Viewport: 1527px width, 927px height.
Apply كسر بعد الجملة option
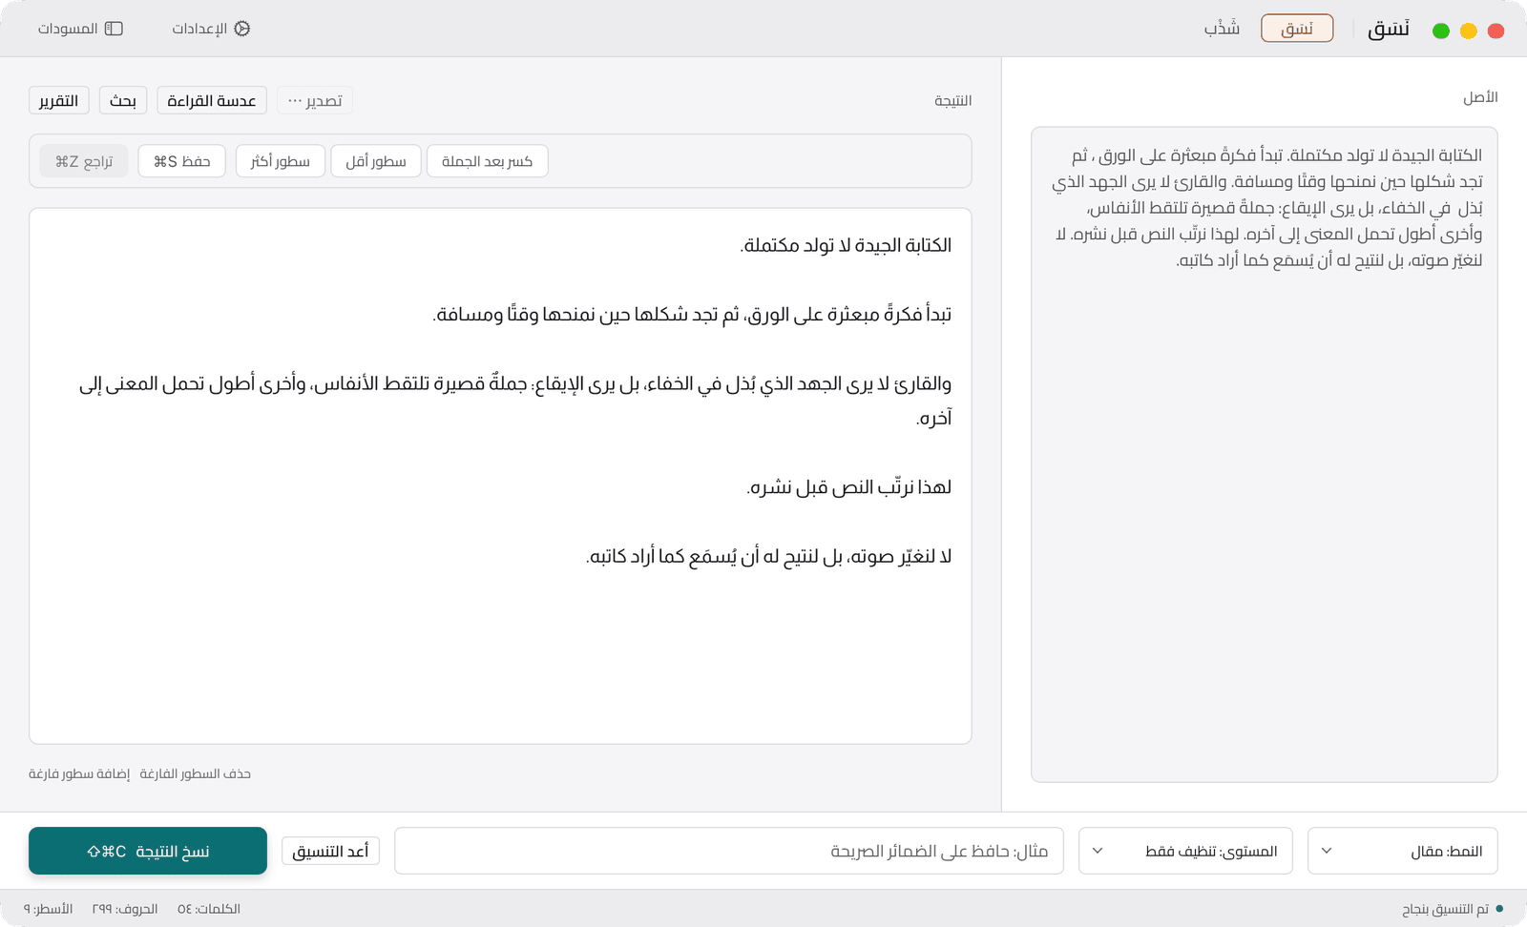click(x=487, y=161)
